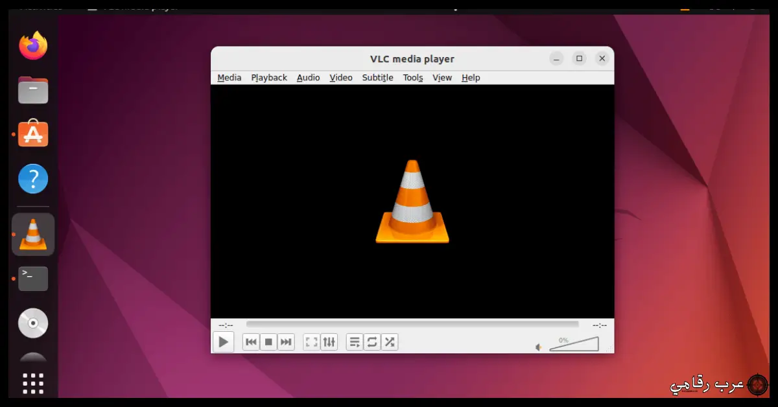Viewport: 778px width, 407px height.
Task: Click the playback seek bar
Action: click(412, 324)
